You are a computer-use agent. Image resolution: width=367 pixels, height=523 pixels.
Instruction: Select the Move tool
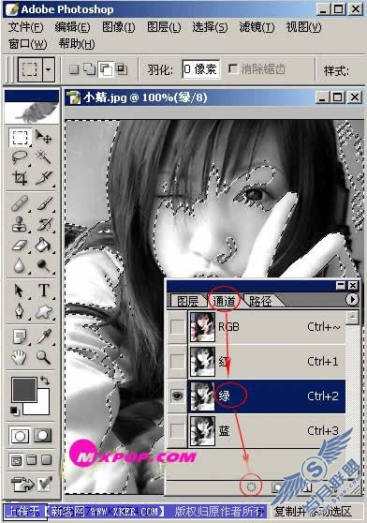pos(44,137)
